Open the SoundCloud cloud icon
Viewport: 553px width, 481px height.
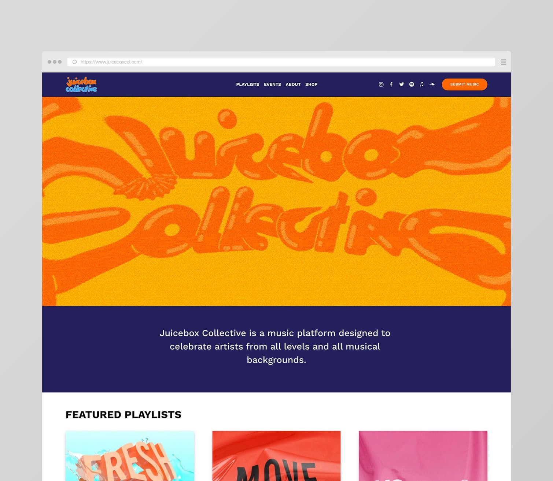(x=432, y=84)
